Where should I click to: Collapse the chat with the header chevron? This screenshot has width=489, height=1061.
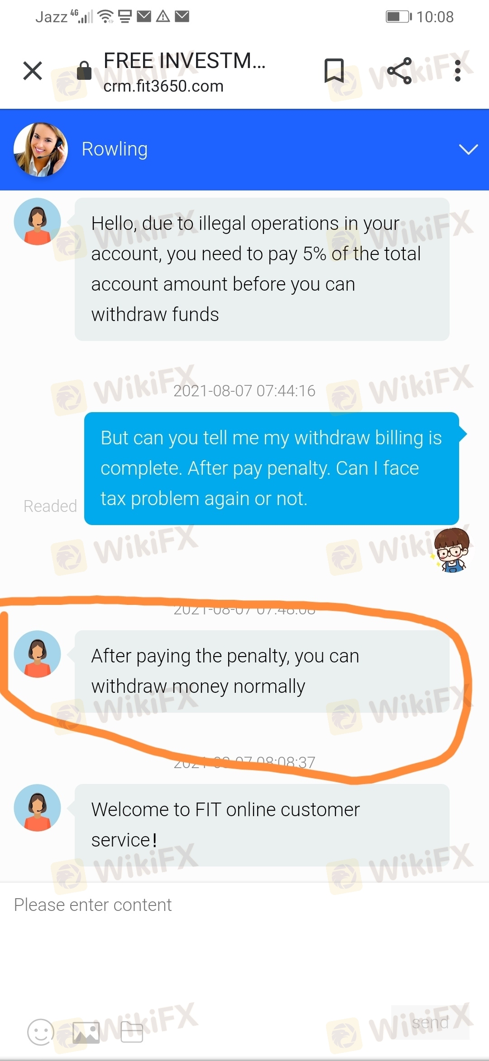tap(469, 149)
